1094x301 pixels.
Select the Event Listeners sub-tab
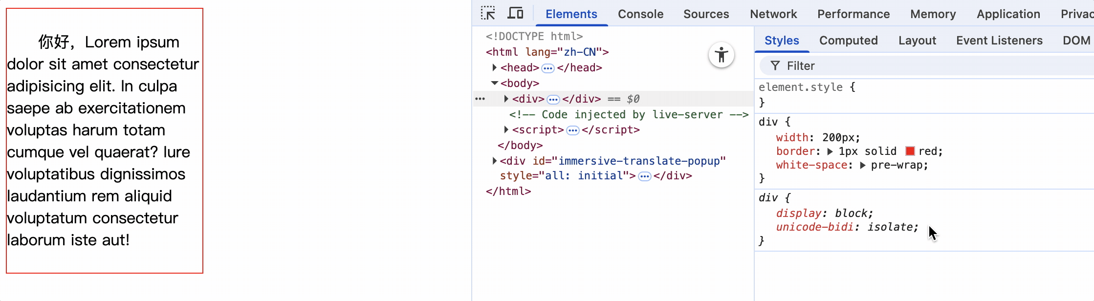click(999, 40)
